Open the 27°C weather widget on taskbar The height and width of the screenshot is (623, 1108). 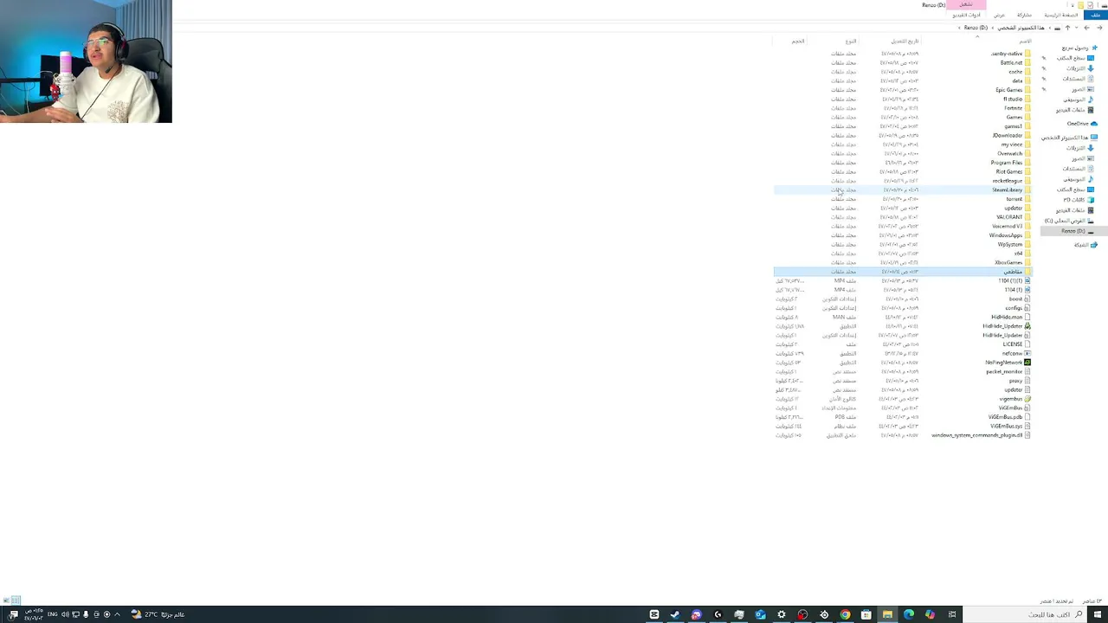pos(158,614)
